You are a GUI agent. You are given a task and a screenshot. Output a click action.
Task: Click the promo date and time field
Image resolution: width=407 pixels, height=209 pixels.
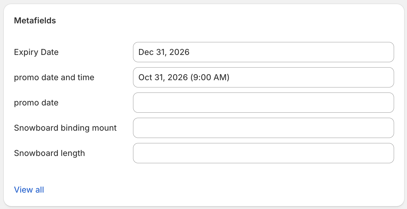click(x=264, y=77)
